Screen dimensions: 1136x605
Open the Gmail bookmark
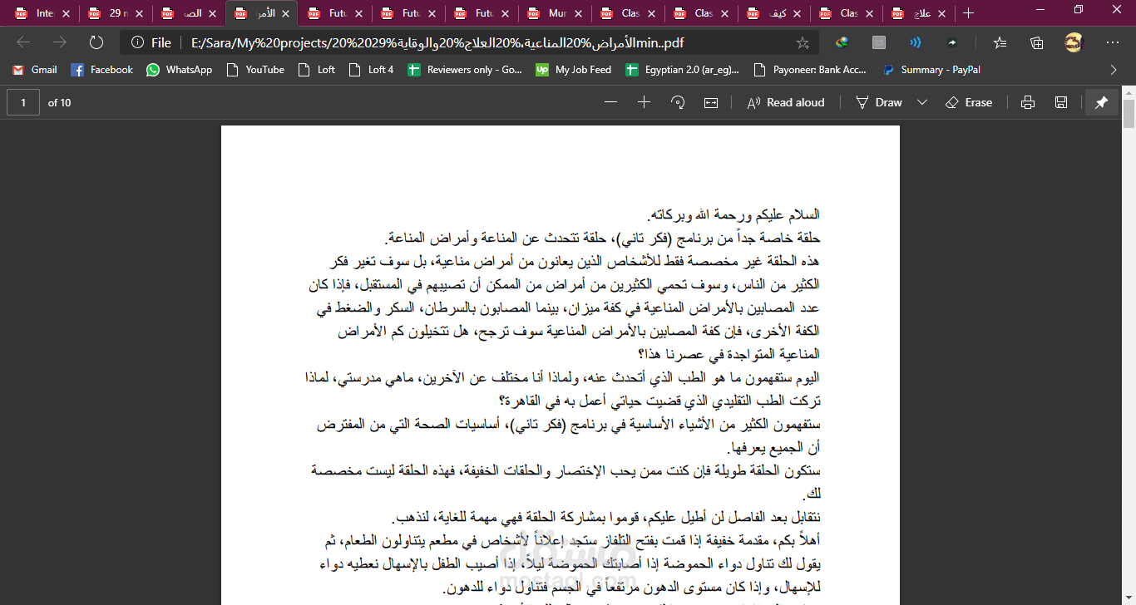tap(35, 70)
